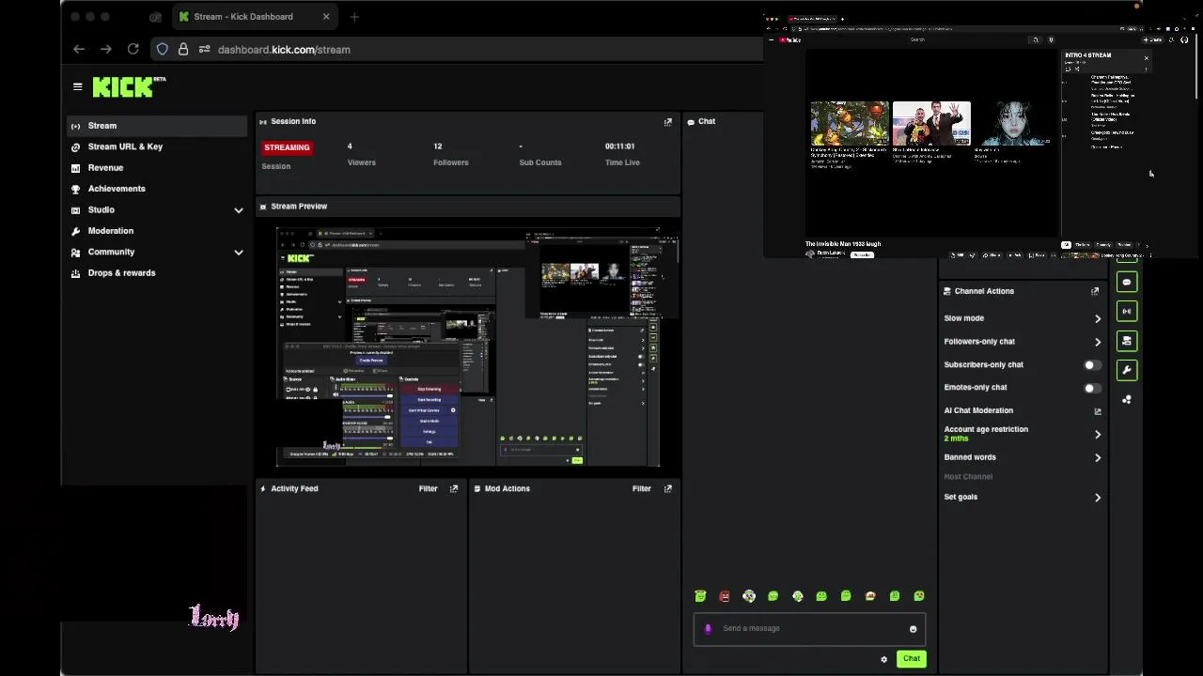Click the 00:11:01 Time Live value
This screenshot has width=1203, height=676.
619,146
